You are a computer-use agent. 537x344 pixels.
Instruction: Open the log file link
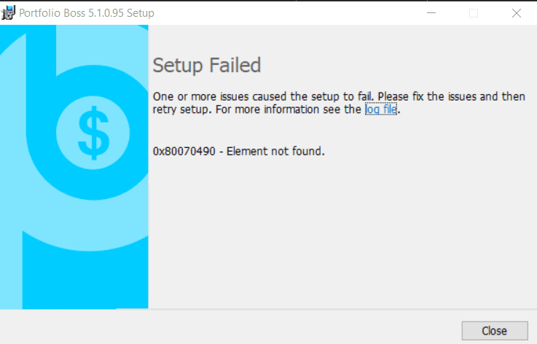[x=381, y=110]
